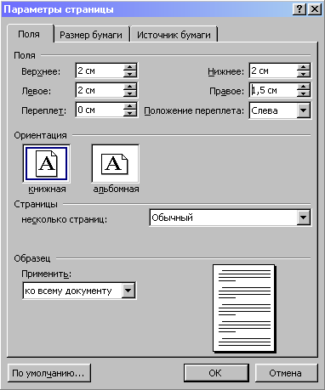325x390 pixels.
Task: Click into the Правое margin field
Action: (273, 90)
